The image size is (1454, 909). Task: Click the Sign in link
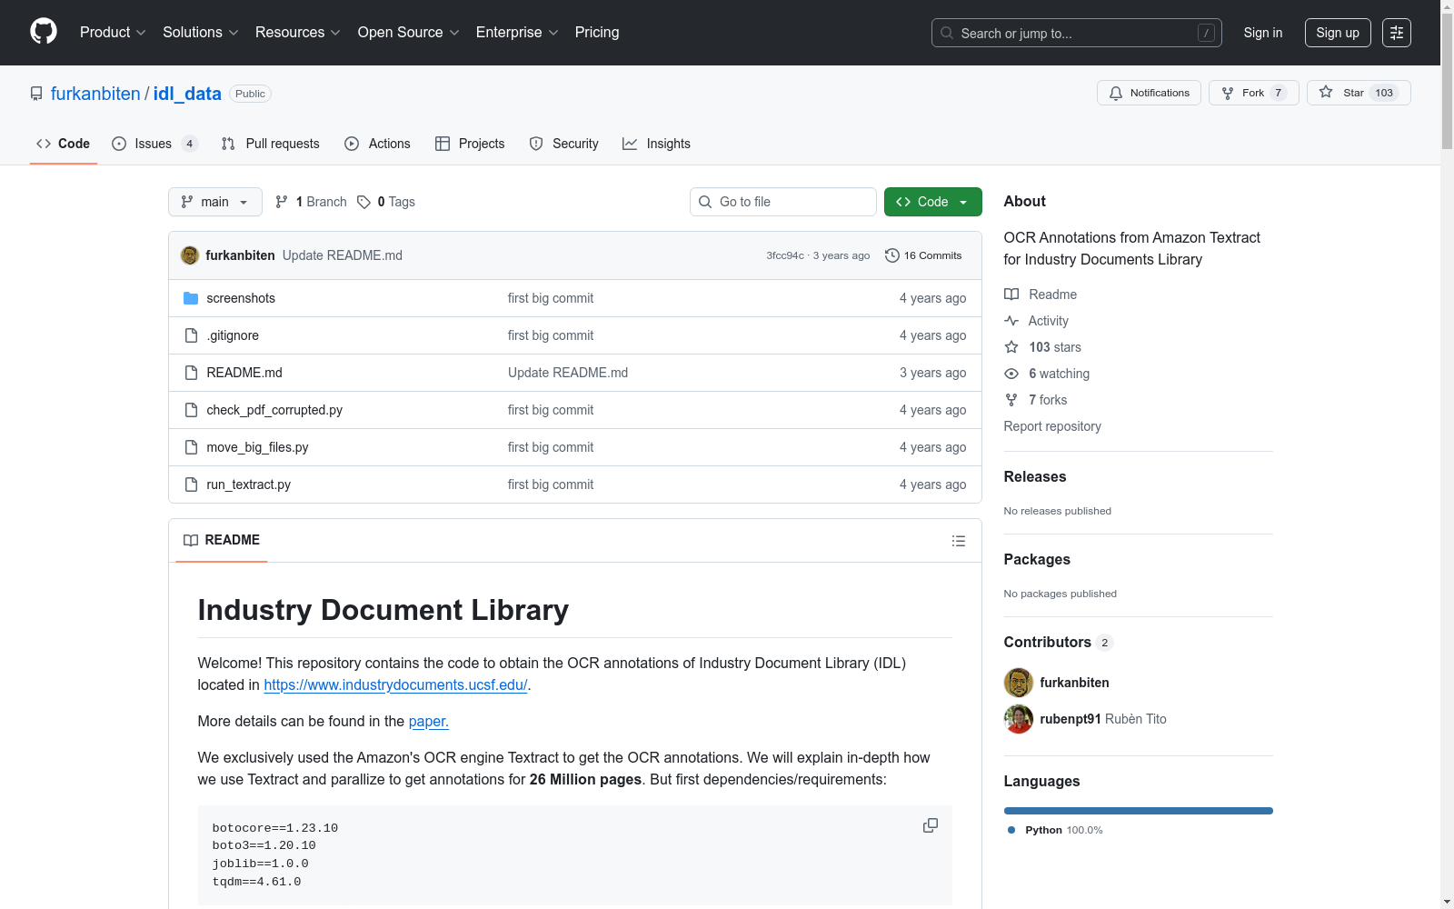(1263, 33)
